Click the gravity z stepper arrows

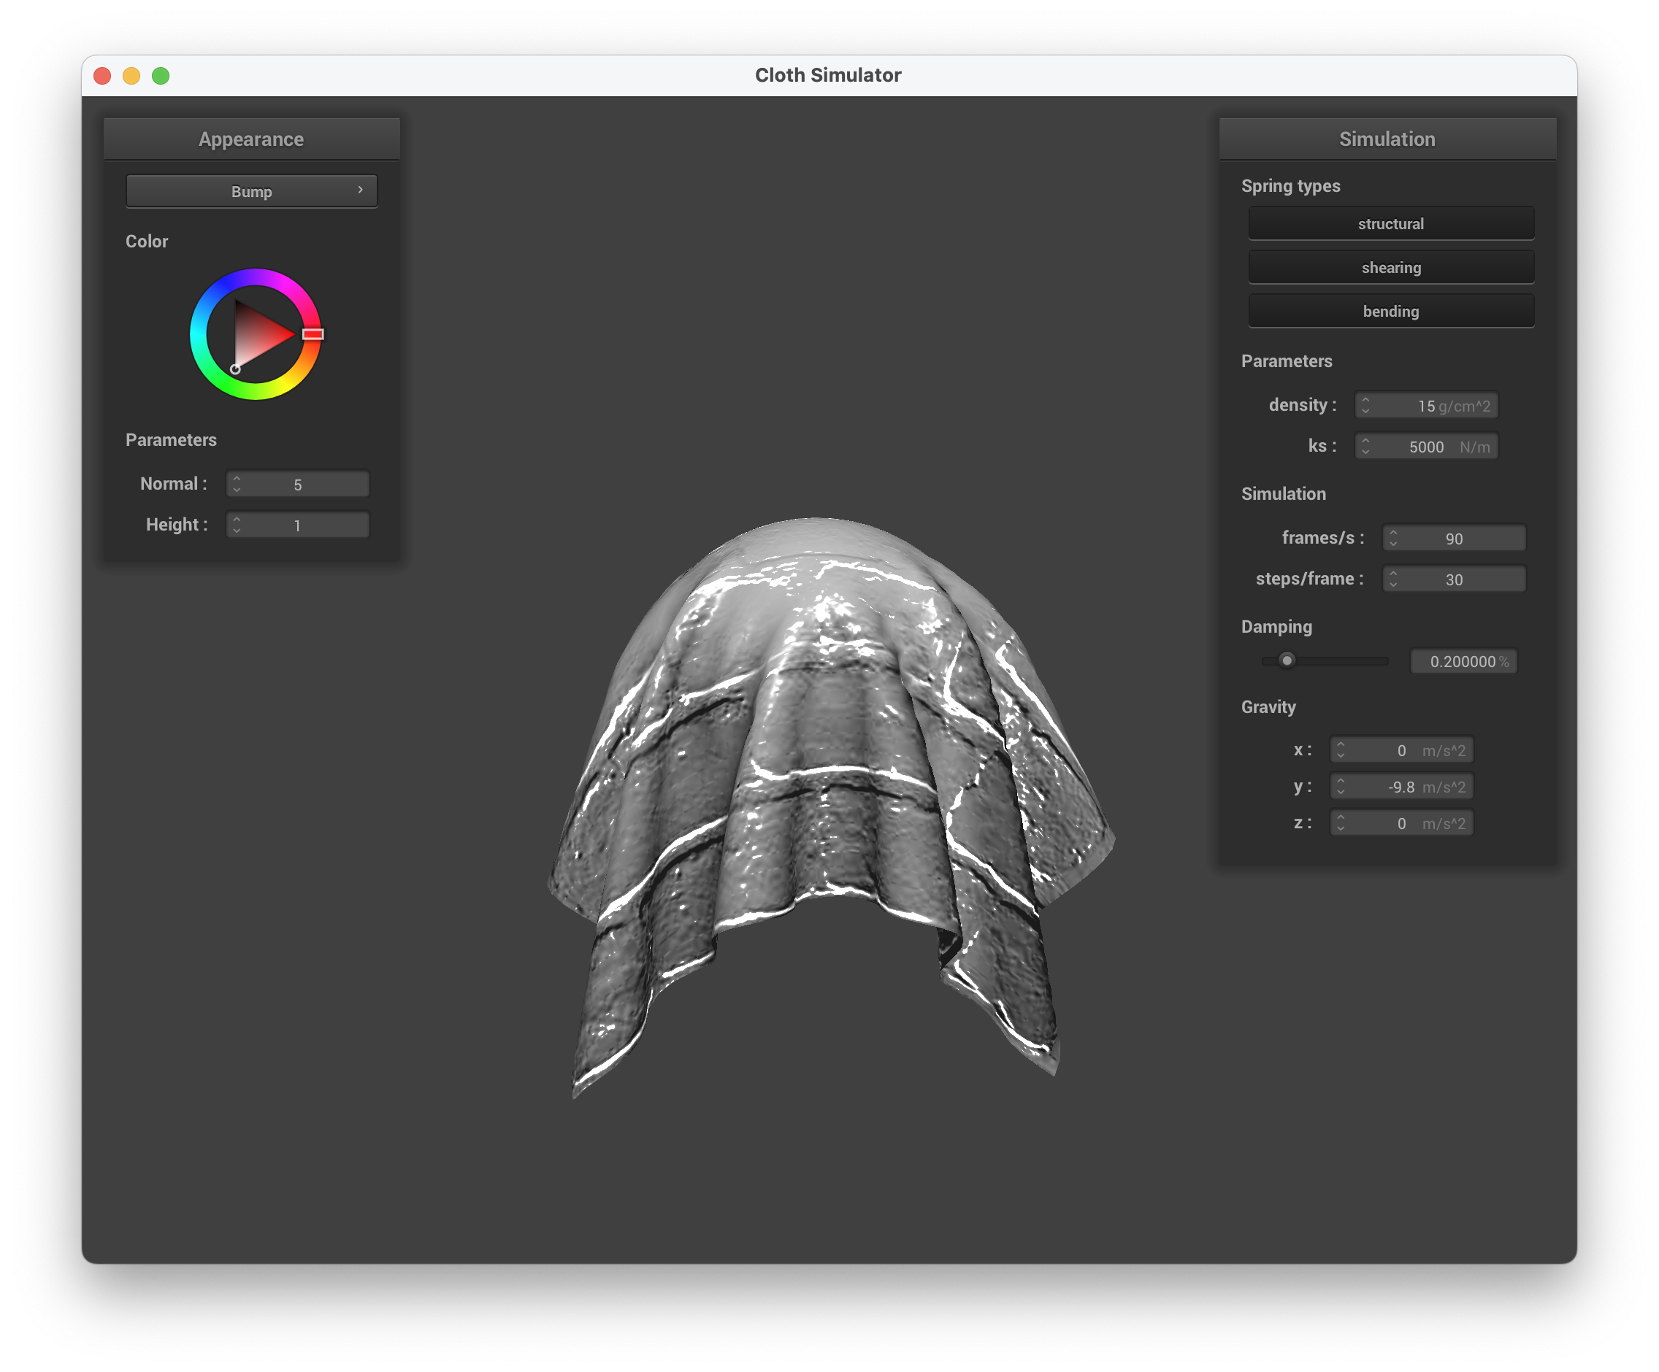(1341, 823)
